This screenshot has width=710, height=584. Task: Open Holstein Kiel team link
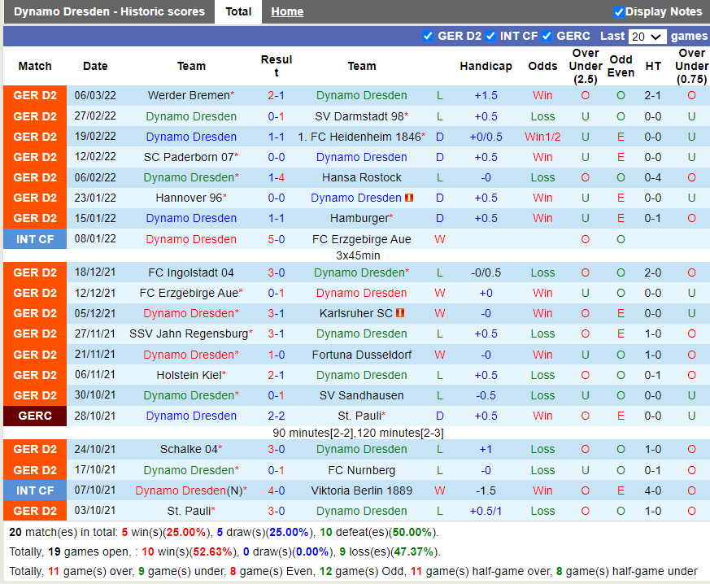189,375
